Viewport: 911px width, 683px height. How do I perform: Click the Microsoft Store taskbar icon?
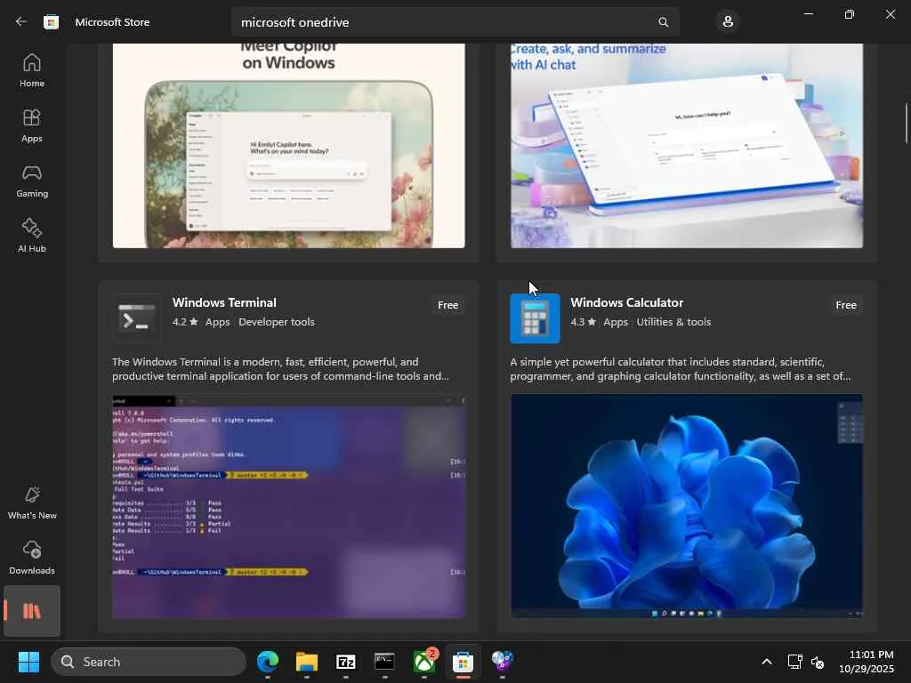(463, 662)
